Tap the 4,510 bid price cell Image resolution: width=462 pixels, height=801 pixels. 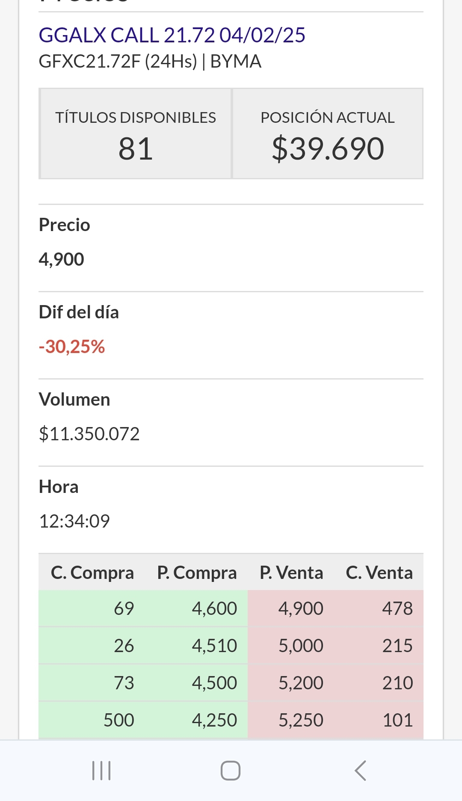click(214, 646)
